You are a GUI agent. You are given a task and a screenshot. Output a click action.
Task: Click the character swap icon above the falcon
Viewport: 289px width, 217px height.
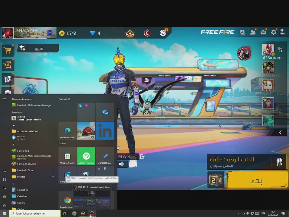tap(146, 80)
